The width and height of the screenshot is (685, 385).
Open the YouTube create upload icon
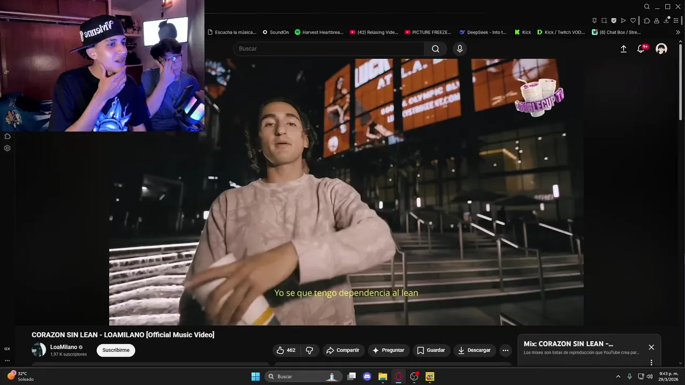tap(623, 49)
